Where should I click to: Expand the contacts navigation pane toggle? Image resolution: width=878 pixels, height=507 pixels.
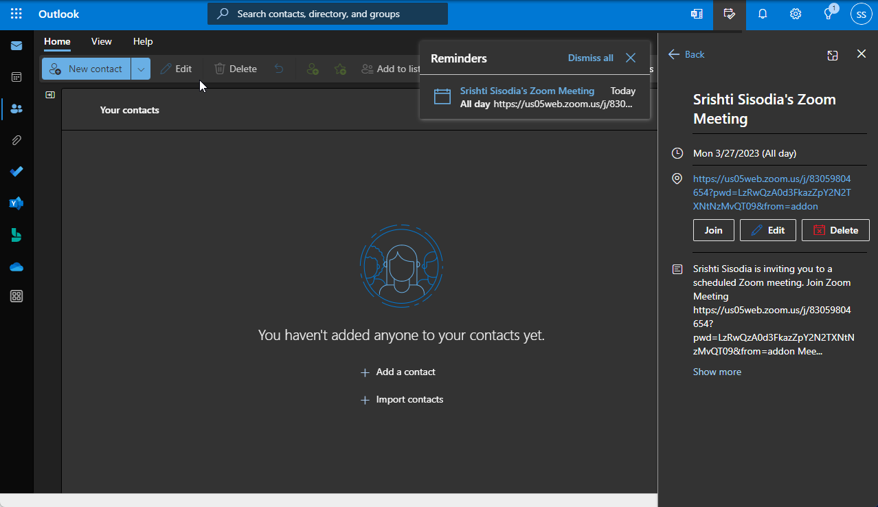coord(50,95)
